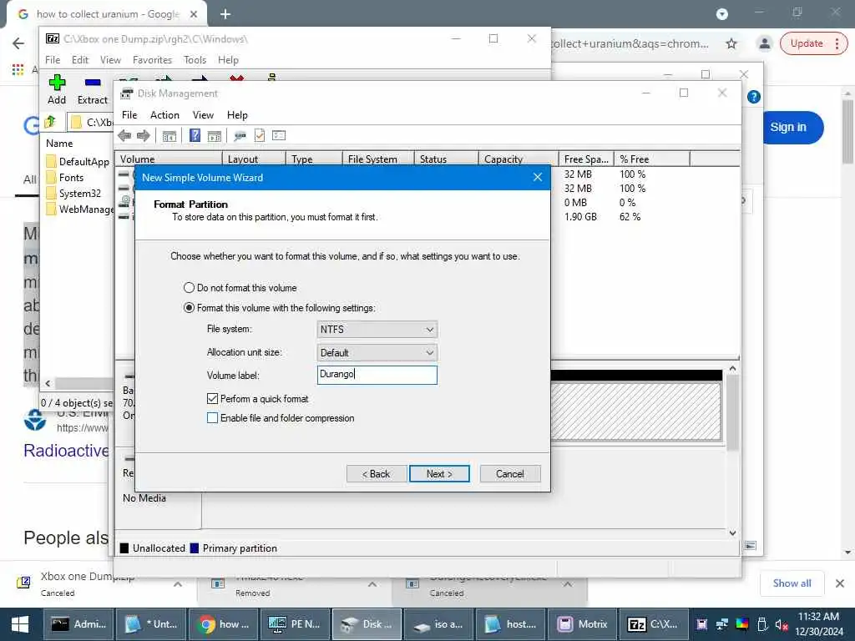
Task: Open Chrome tab search dropdown button
Action: point(722,13)
